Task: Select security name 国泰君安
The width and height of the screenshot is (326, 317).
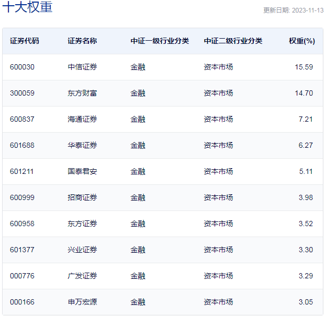Action: [82, 172]
